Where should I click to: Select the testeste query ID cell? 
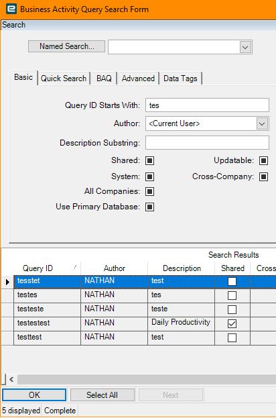tap(47, 309)
